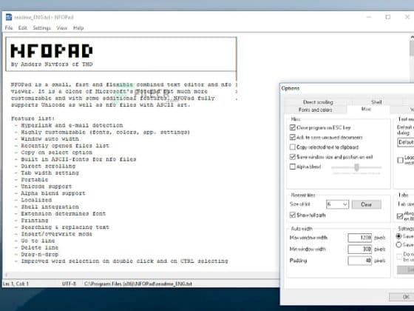Click the 'Hyperlink and e-mail detection' line

[72, 125]
